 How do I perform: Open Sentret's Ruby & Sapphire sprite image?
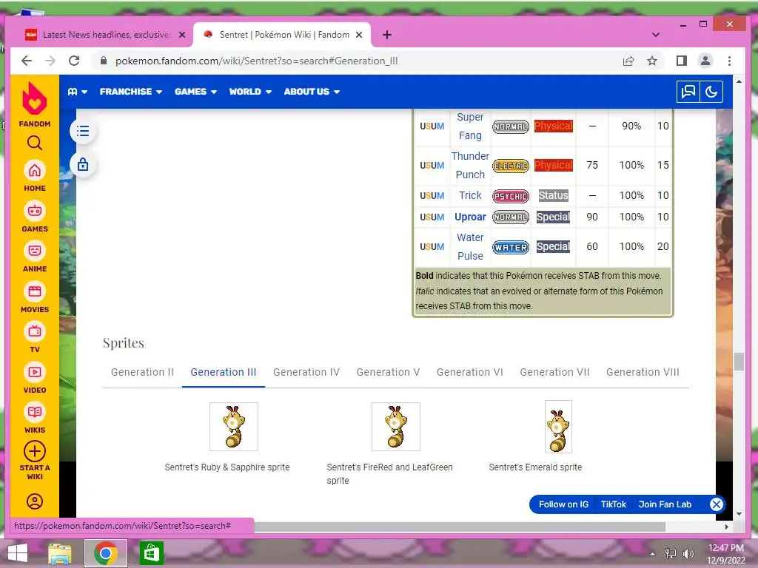(233, 427)
